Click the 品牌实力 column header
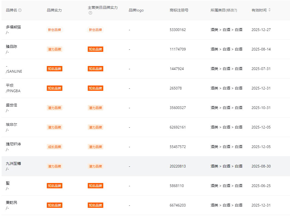 coord(54,10)
